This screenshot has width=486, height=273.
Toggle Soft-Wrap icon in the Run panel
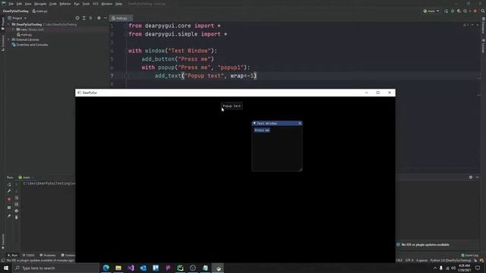(x=17, y=198)
